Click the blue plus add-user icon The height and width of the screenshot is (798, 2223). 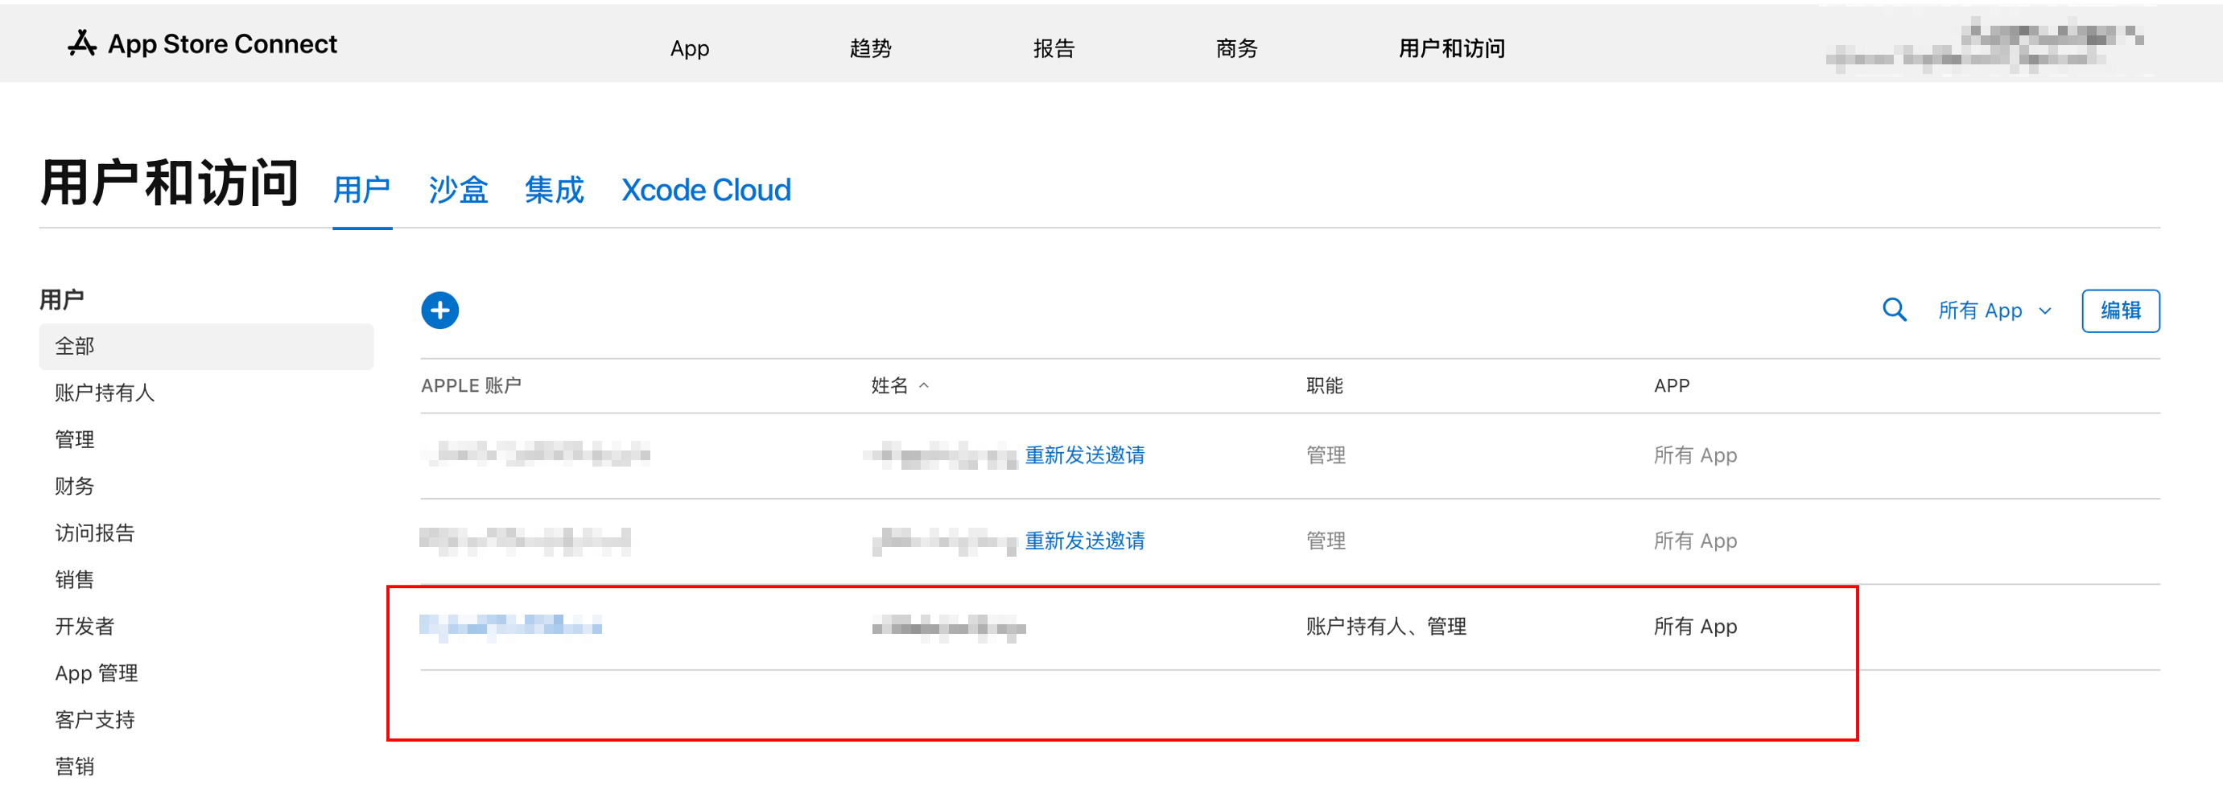click(x=439, y=310)
